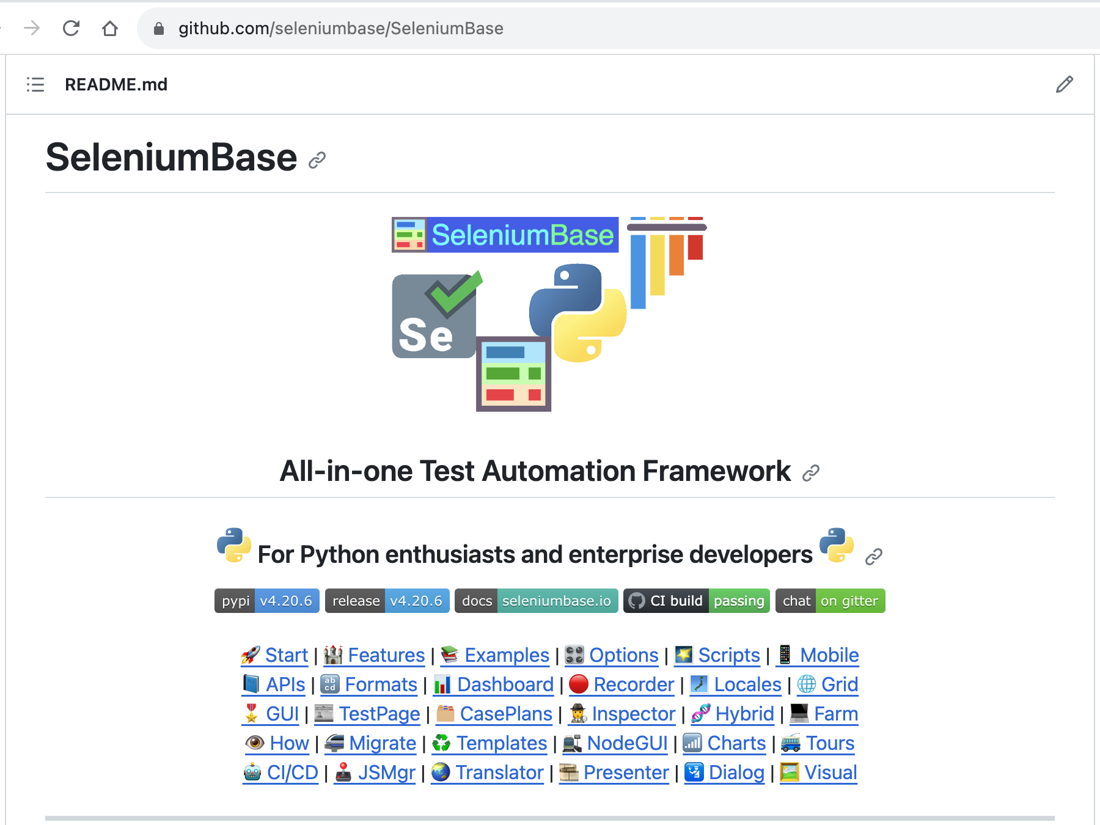Open the Translator link

coord(488,772)
